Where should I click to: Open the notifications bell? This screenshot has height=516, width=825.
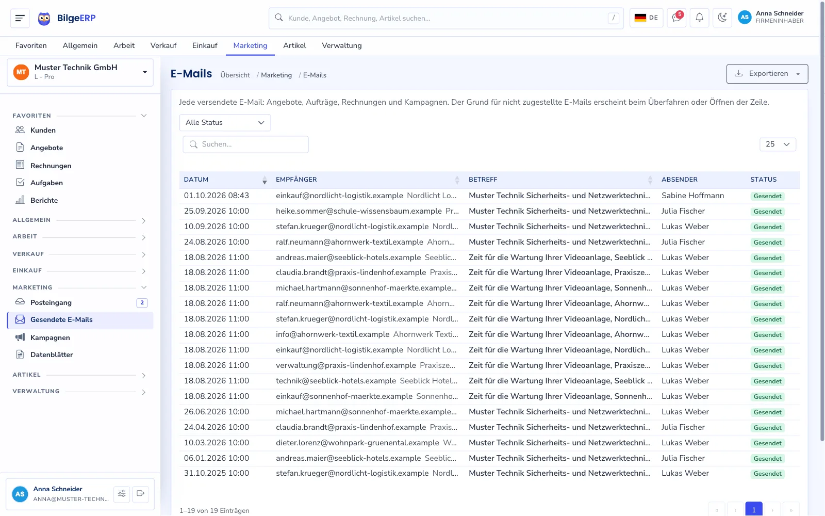pyautogui.click(x=700, y=18)
